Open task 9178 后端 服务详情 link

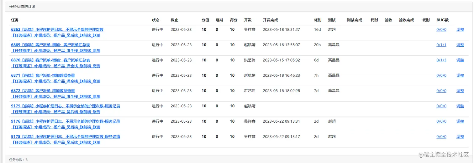[x=66, y=137]
